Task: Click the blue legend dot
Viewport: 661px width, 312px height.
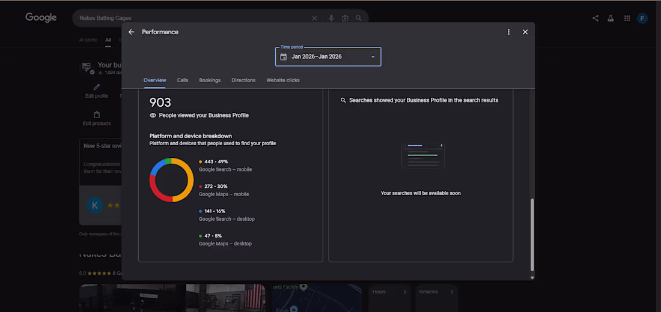Action: pos(200,211)
